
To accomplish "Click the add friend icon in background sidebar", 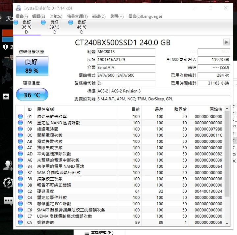I will pyautogui.click(x=8, y=165).
